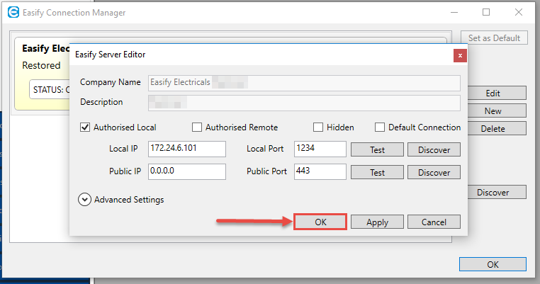Test the public port connection

coord(377,172)
